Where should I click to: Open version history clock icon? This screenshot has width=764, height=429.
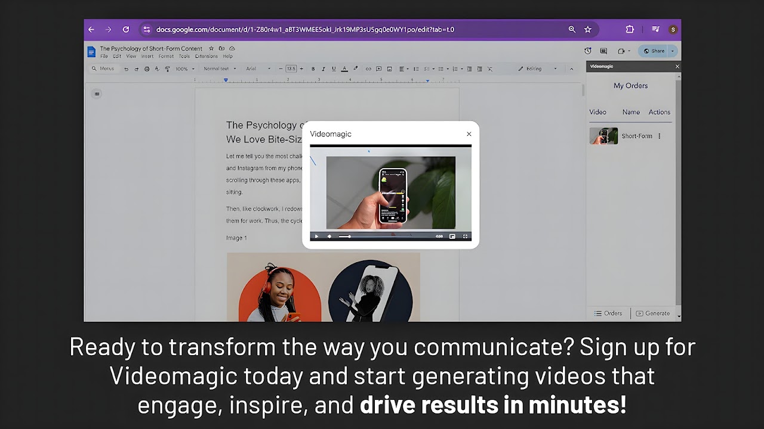coord(588,51)
